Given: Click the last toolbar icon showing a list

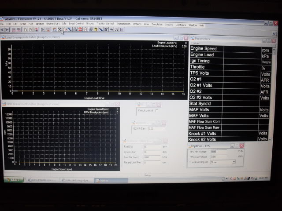Looking at the screenshot, I should [x=122, y=29].
